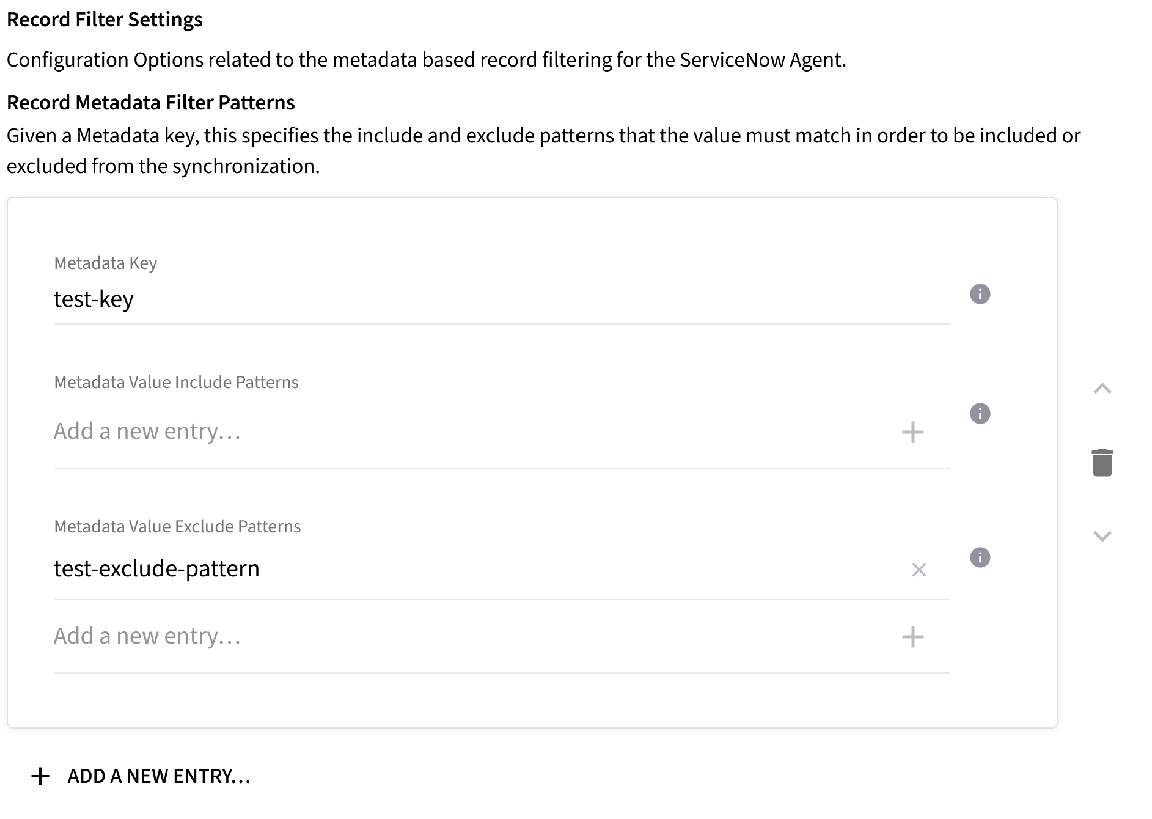This screenshot has height=819, width=1152.
Task: Click the info icon for Metadata Value Include Patterns
Action: pos(980,413)
